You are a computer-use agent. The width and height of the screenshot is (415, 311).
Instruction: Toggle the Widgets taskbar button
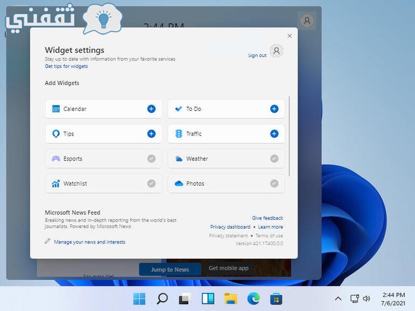click(207, 299)
